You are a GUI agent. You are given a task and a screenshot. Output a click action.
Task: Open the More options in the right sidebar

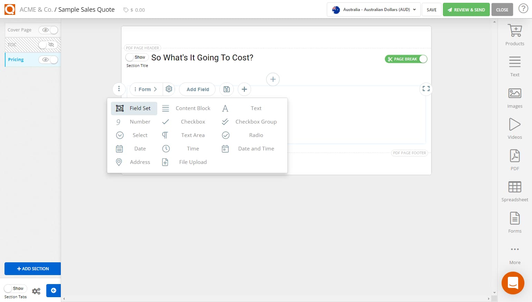click(515, 252)
